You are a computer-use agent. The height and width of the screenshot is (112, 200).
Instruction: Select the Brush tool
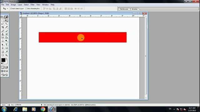(7, 31)
